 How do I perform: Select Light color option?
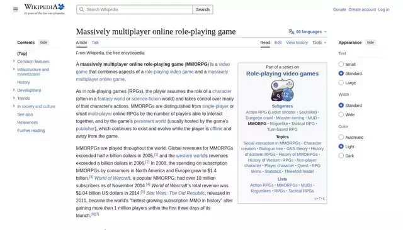(341, 146)
